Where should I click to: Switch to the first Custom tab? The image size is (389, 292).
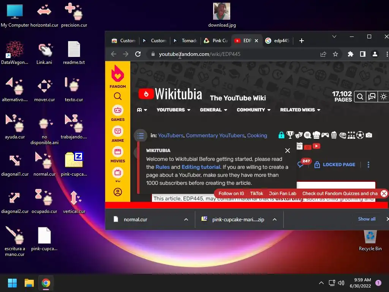124,40
